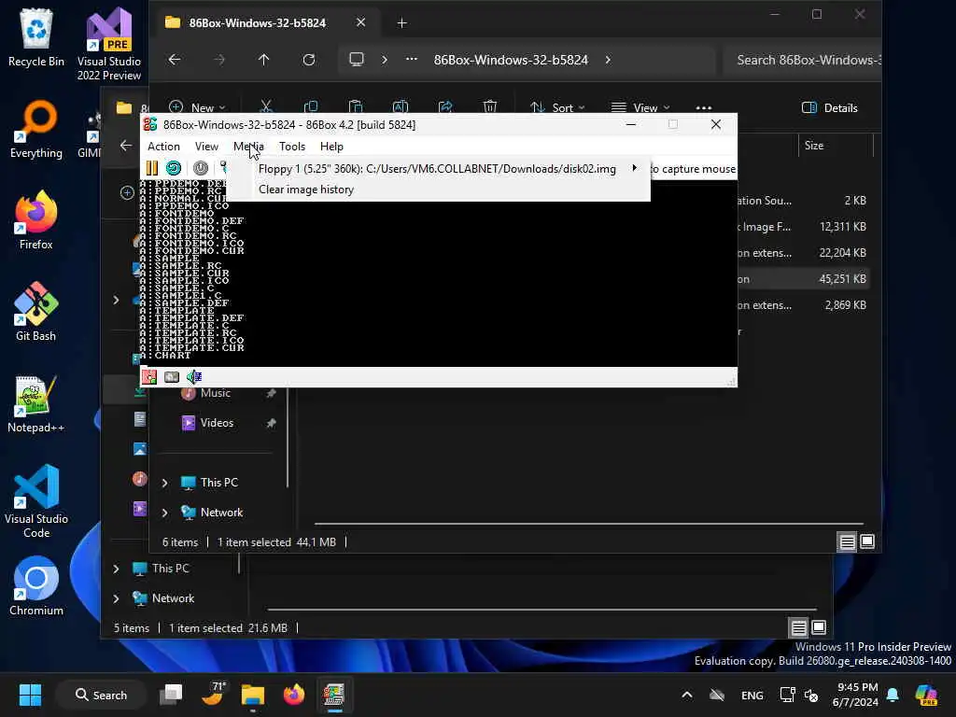
Task: Refresh the File Explorer folder view
Action: tap(309, 60)
